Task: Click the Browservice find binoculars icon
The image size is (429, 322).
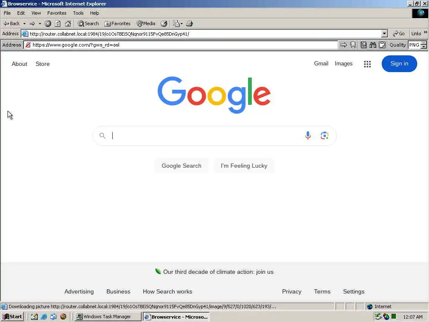Action: coord(372,45)
